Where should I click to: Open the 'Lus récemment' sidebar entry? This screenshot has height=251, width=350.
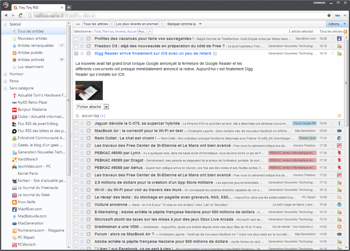30,67
